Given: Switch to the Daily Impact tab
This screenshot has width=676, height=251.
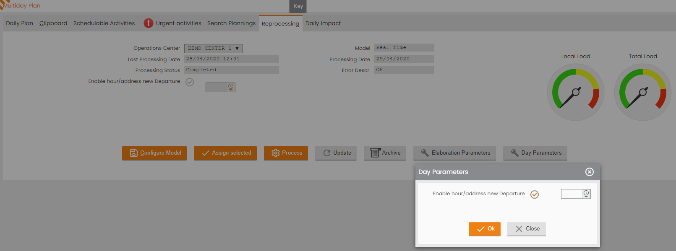Looking at the screenshot, I should coord(323,23).
